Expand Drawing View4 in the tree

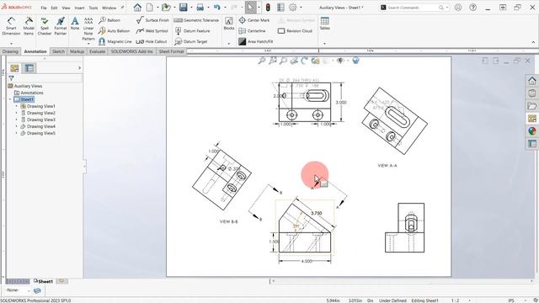[x=17, y=126]
